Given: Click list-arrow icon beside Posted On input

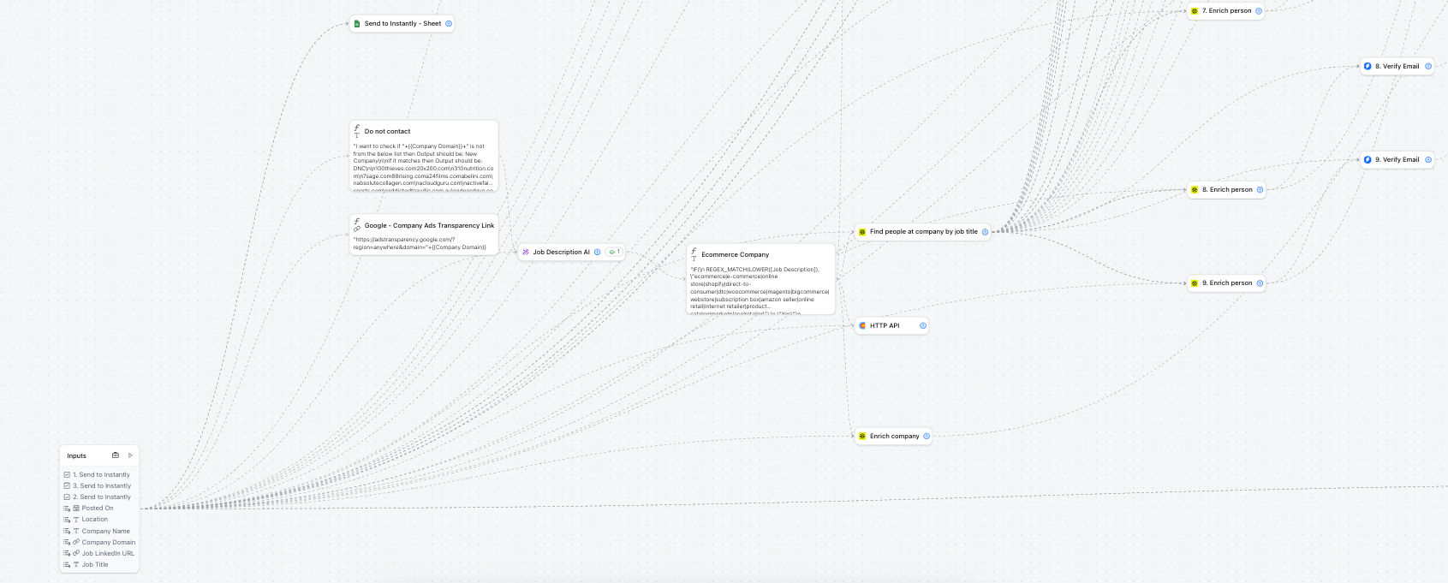Looking at the screenshot, I should coord(67,509).
